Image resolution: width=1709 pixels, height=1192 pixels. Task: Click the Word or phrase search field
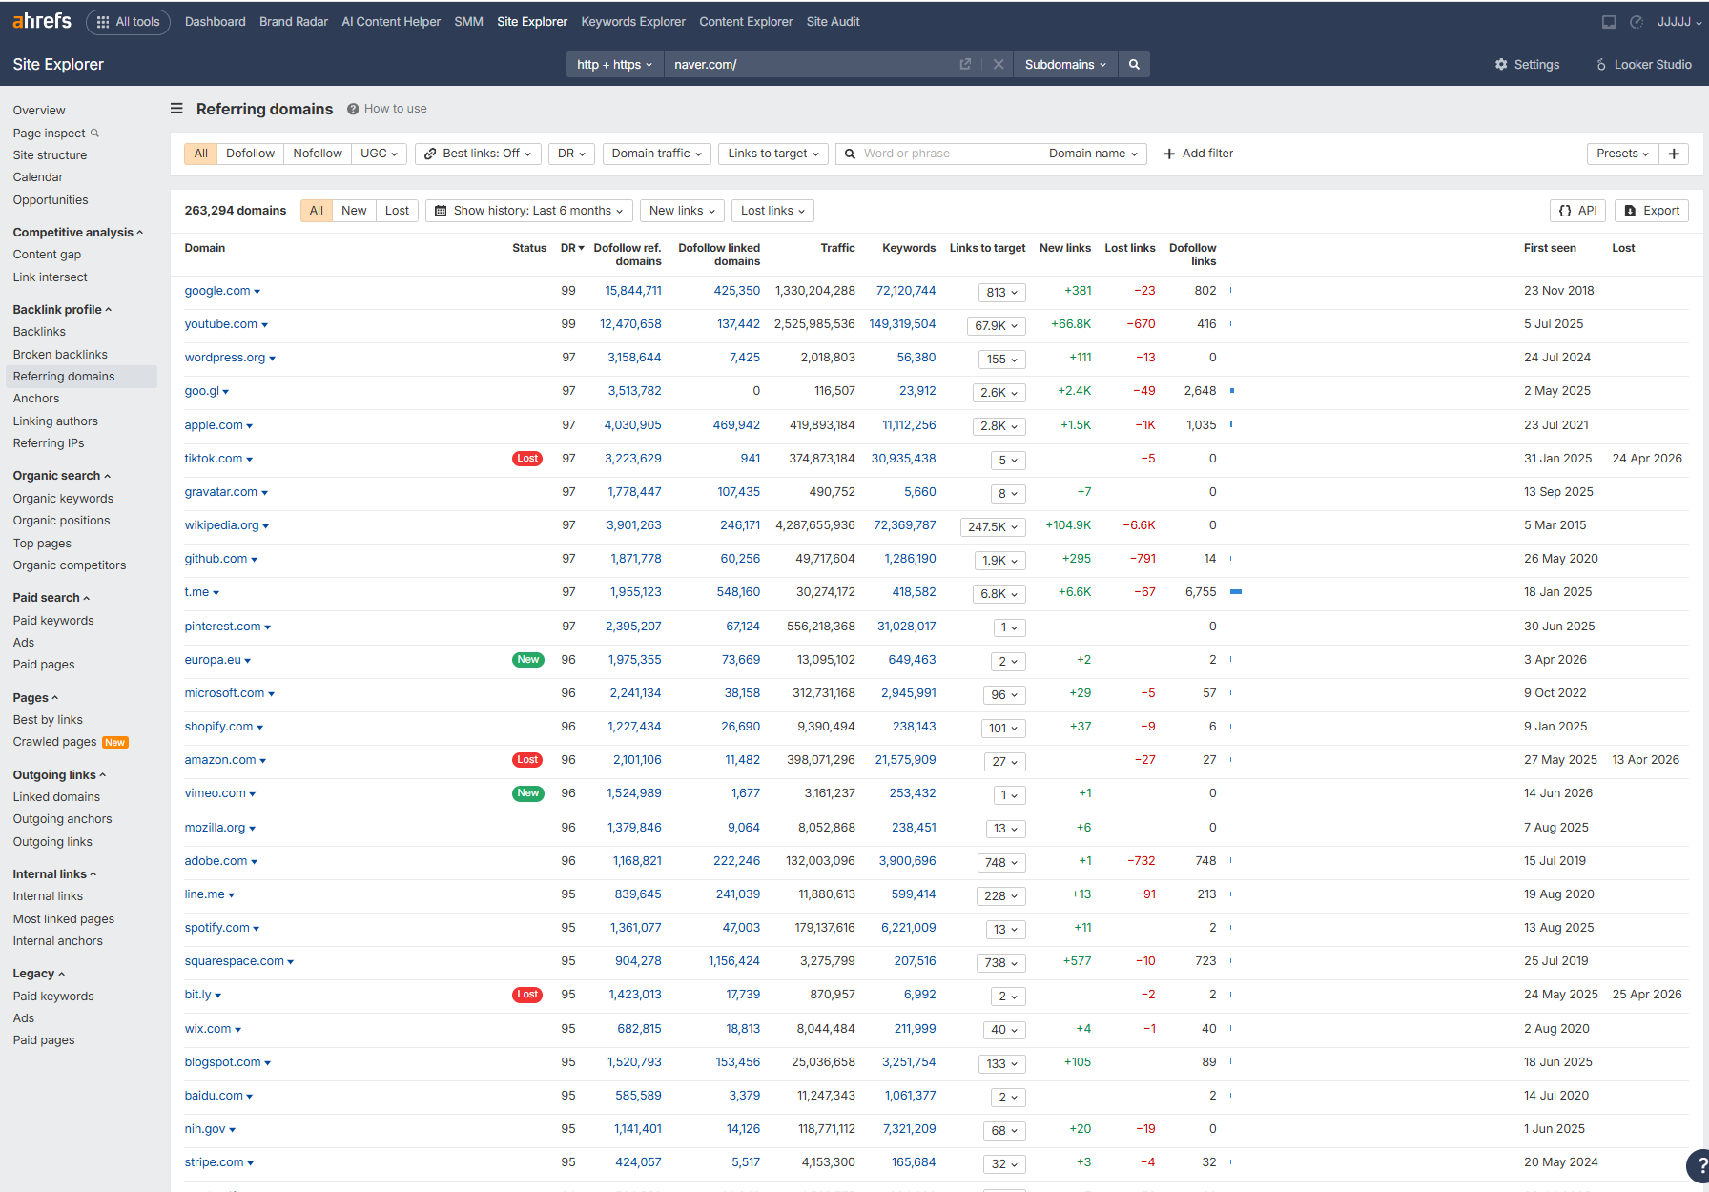tap(948, 154)
